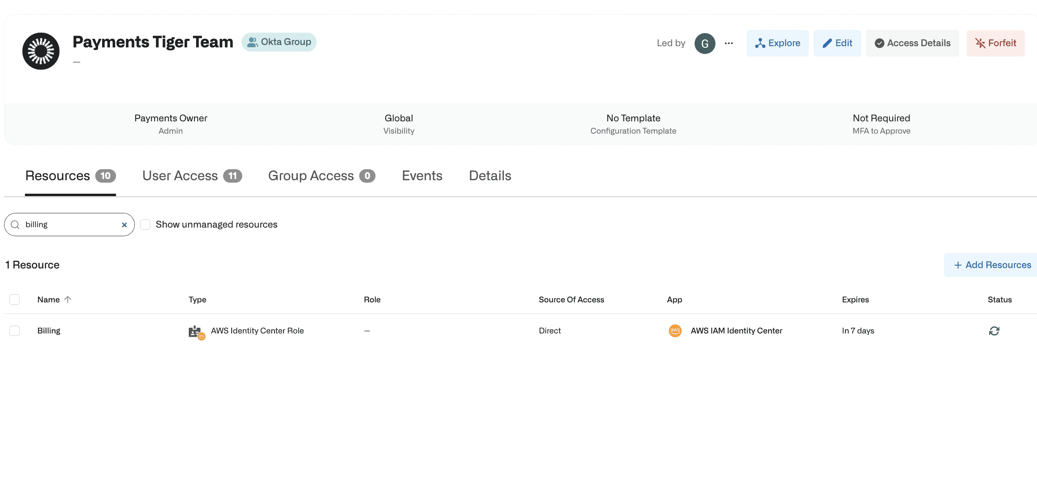This screenshot has height=501, width=1037.
Task: Click the AWS Identity Center Role type icon
Action: (197, 332)
